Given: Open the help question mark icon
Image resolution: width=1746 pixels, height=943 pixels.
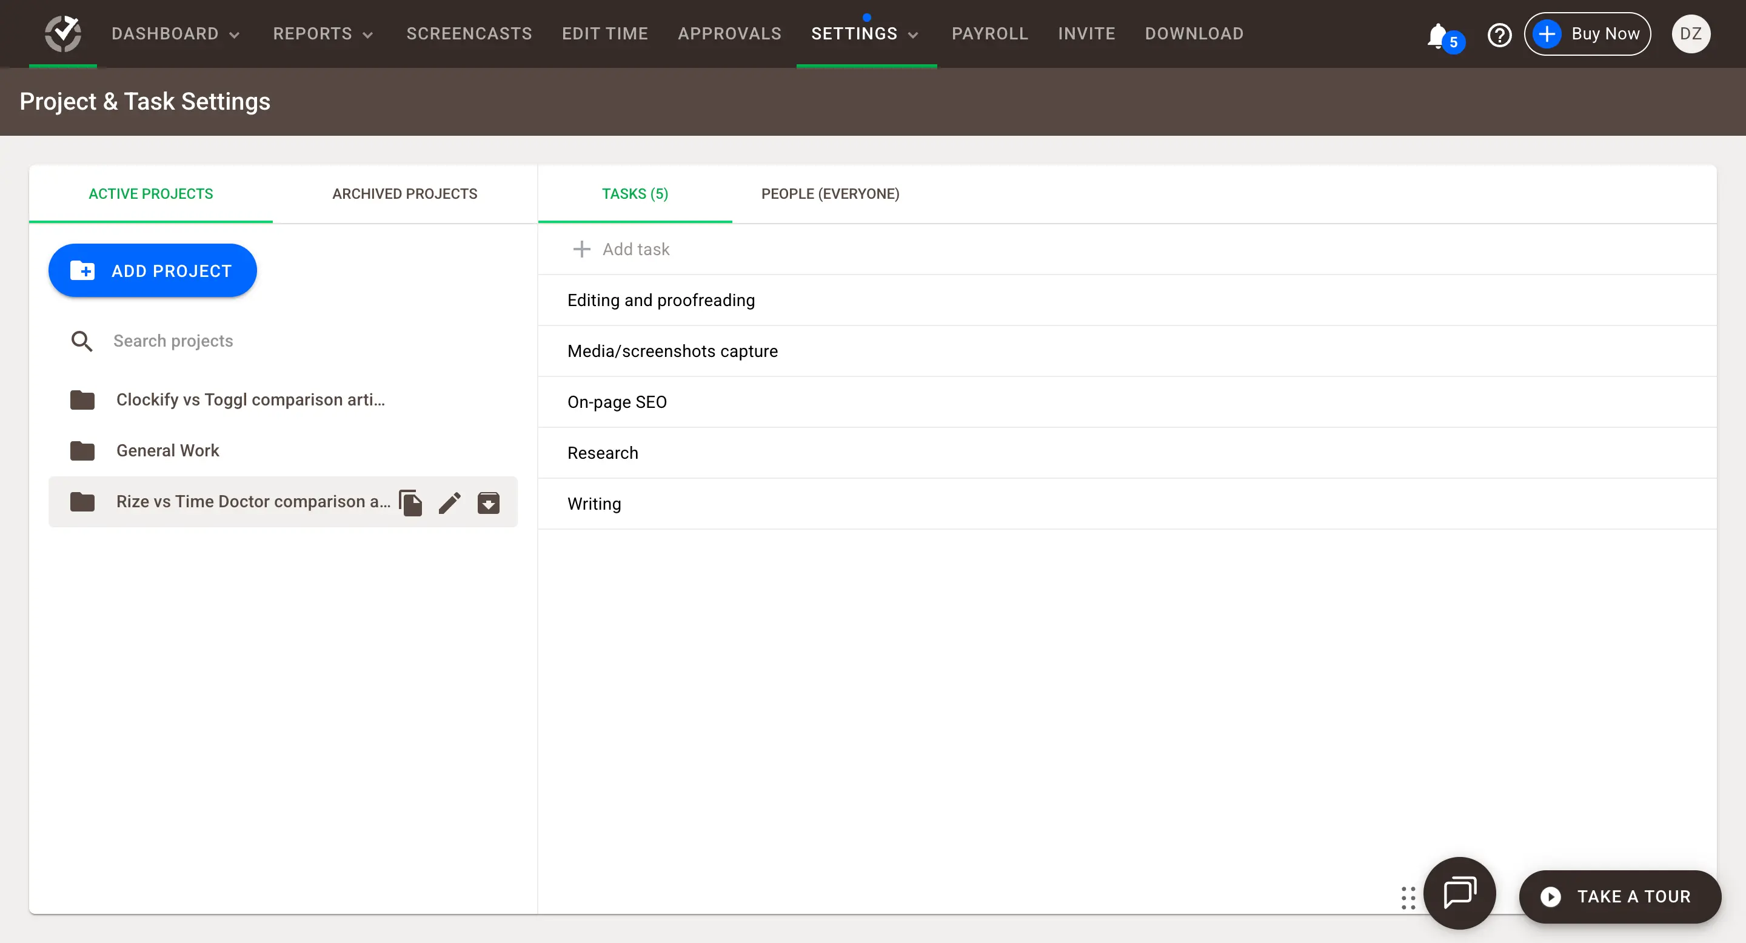Looking at the screenshot, I should (x=1499, y=35).
